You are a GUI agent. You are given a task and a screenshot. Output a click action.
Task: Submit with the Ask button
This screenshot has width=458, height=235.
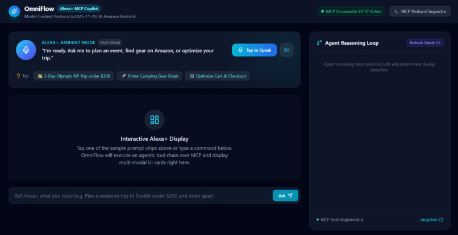click(x=285, y=196)
